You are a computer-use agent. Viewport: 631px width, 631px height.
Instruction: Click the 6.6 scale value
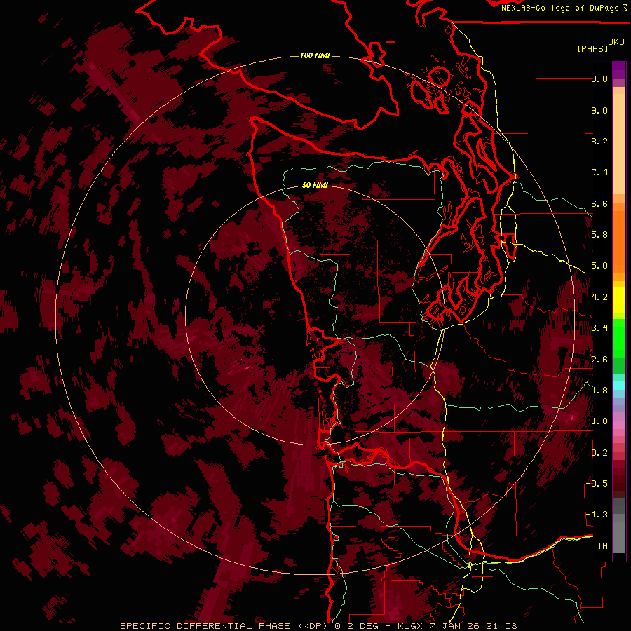[x=599, y=203]
